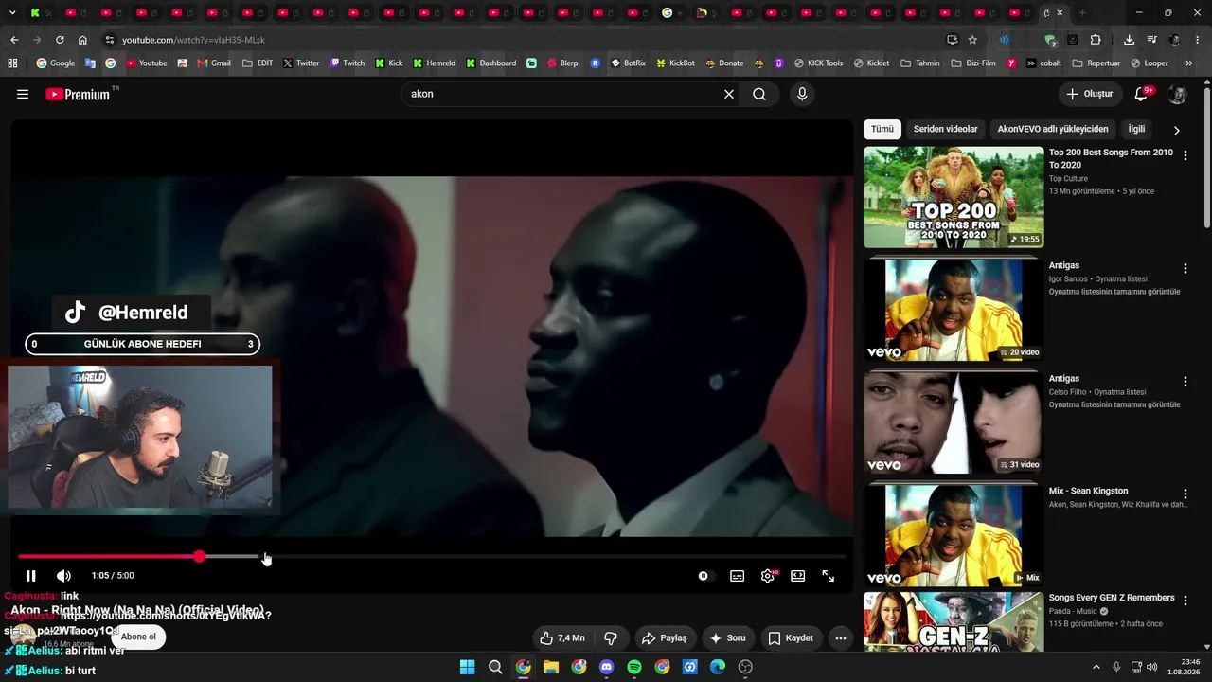Open the Repertuar bookmarks folder

tap(1096, 63)
